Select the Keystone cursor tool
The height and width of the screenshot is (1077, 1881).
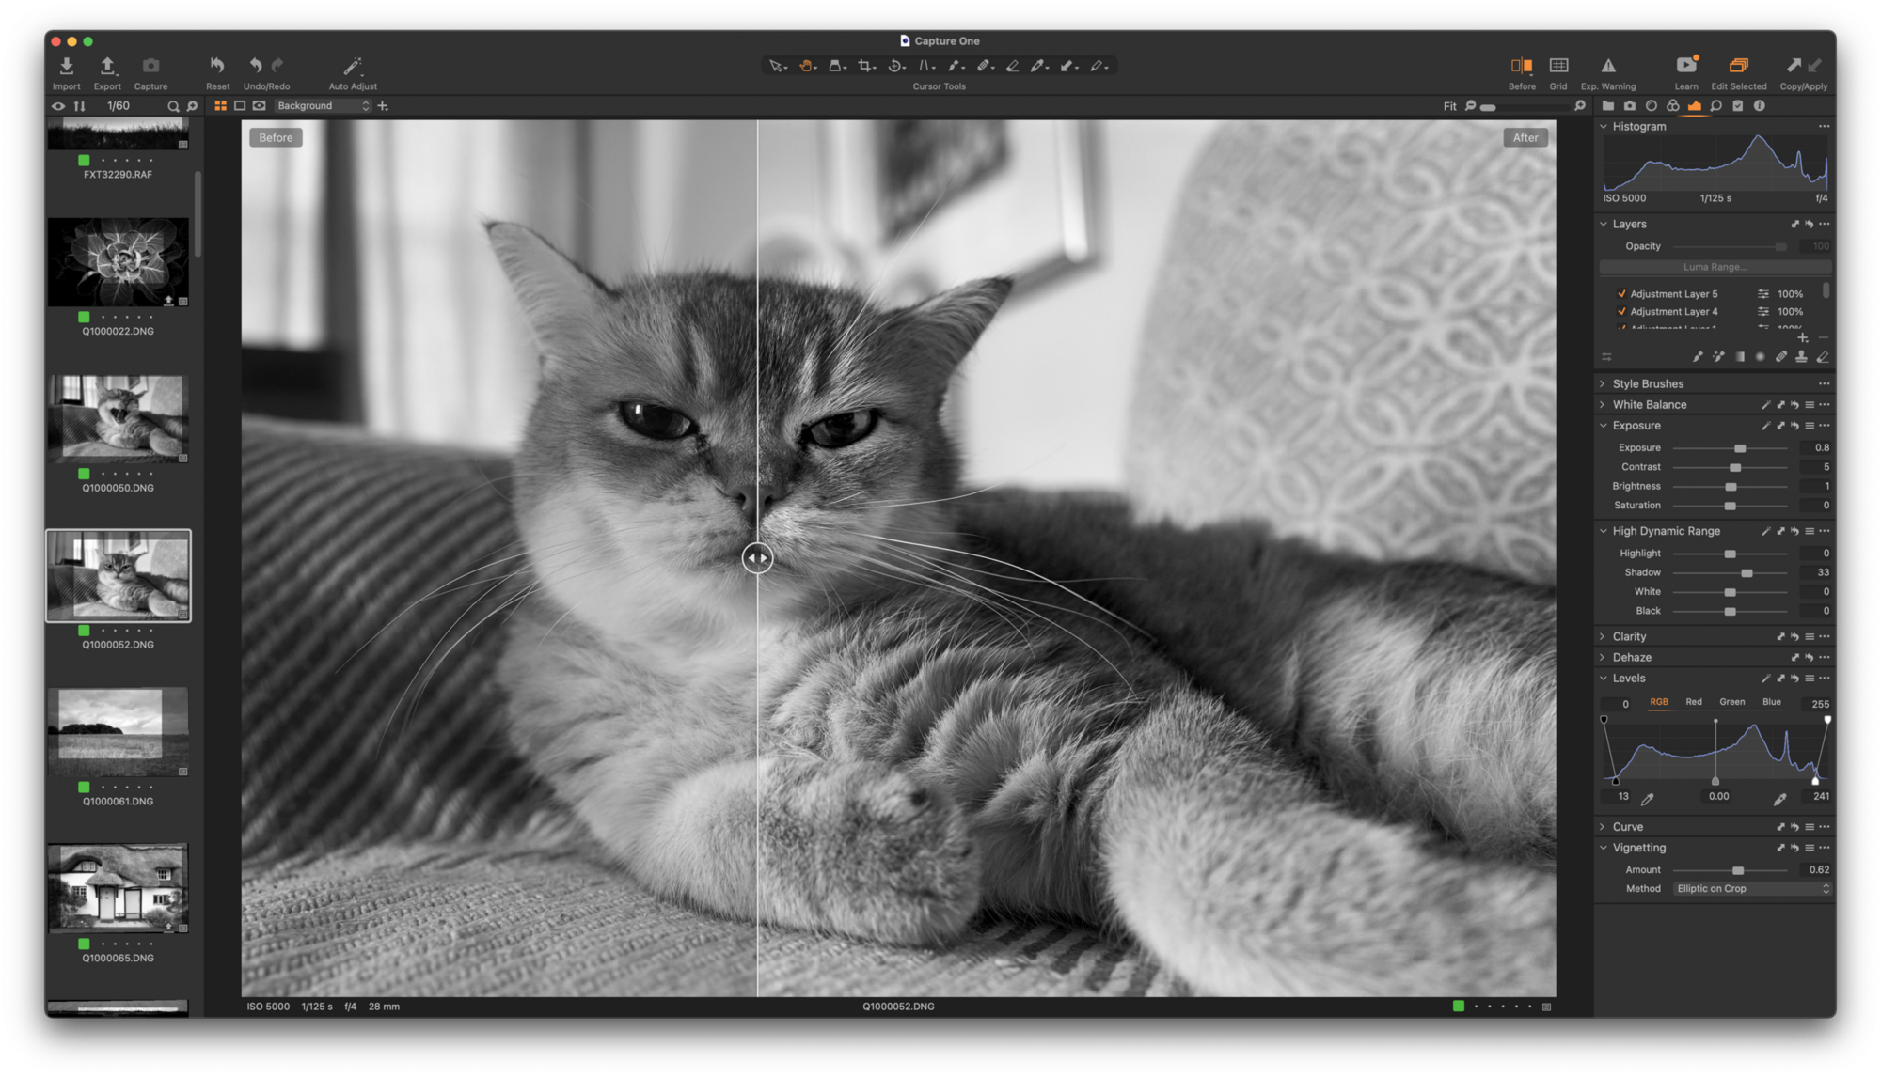[x=925, y=66]
